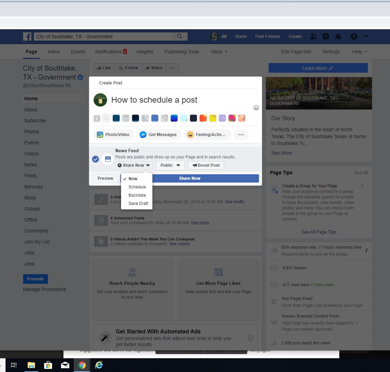Open Internet Explorer from taskbar
Viewport: 390px width, 372px height.
tap(99, 365)
